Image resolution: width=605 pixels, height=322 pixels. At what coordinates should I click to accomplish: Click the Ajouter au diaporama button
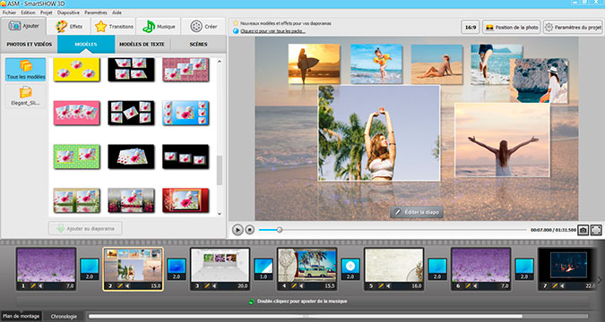click(85, 228)
